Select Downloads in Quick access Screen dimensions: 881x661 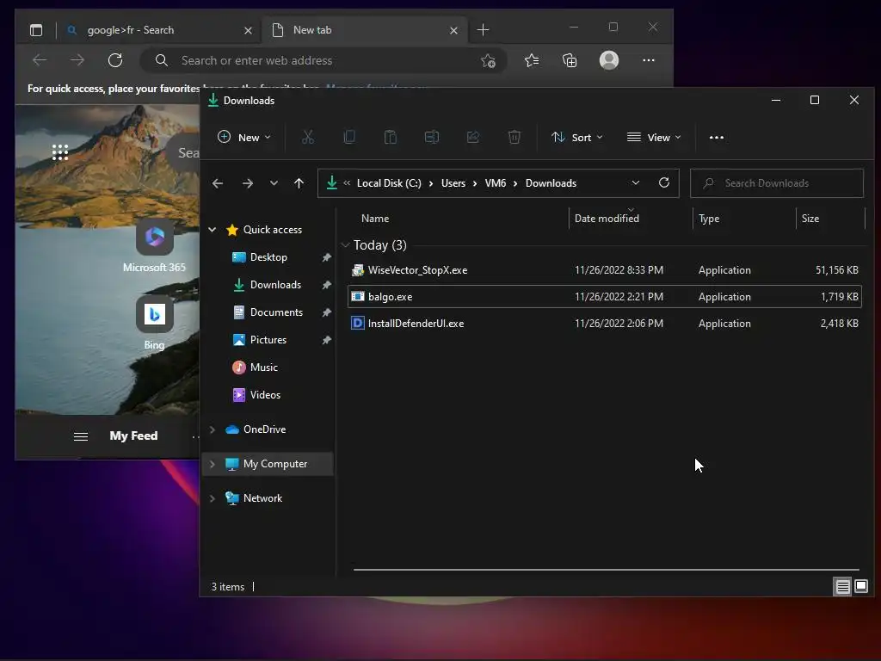coord(275,285)
